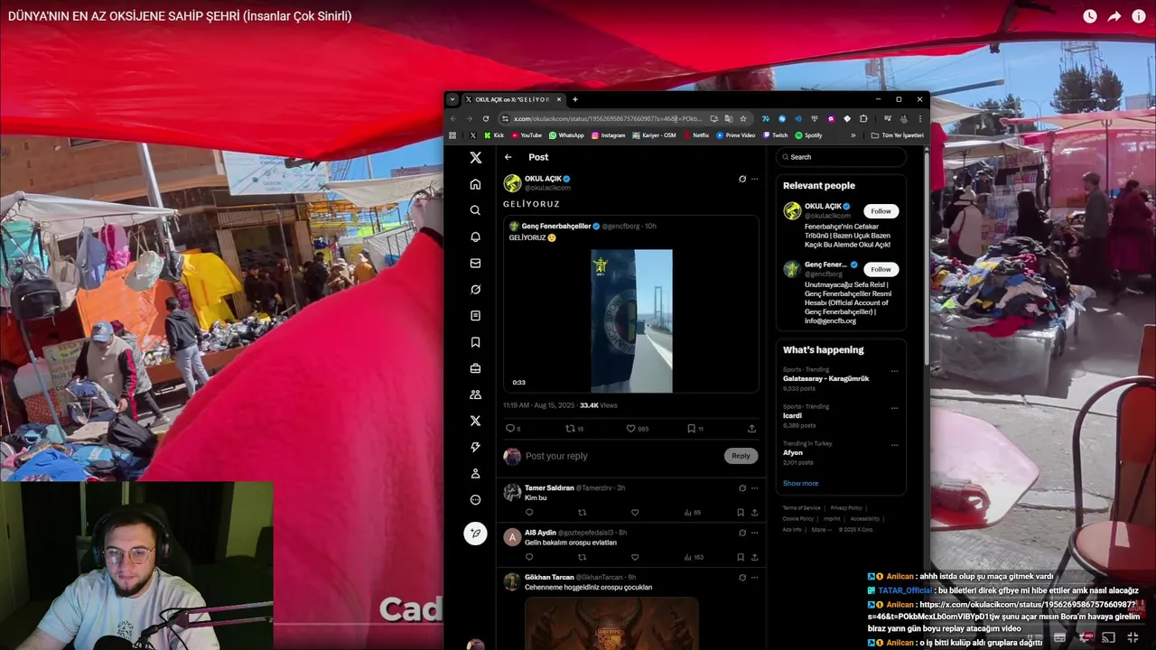Follow OKUL AÇIK in Relevant people

click(881, 211)
